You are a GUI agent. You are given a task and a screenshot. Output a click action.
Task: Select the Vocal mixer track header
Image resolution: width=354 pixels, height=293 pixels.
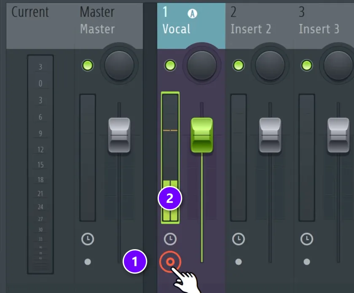click(191, 26)
